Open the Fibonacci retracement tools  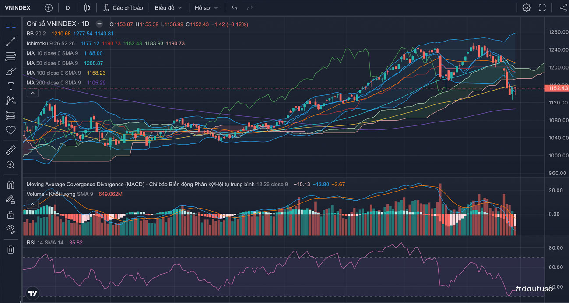11,56
